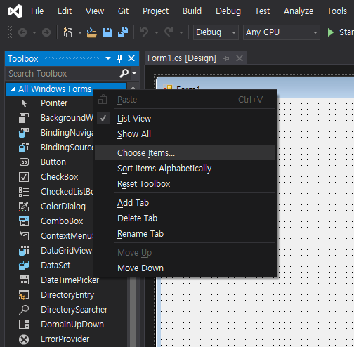The image size is (354, 347).
Task: Click the Search Toolbox magnifier icon
Action: click(124, 73)
